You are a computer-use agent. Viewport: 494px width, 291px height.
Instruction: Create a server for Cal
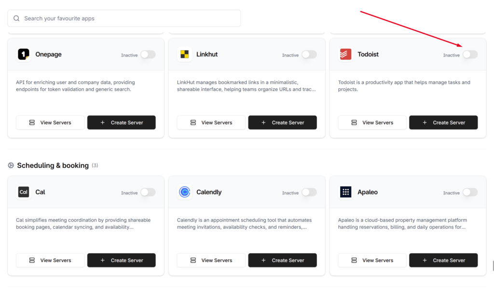coord(121,260)
